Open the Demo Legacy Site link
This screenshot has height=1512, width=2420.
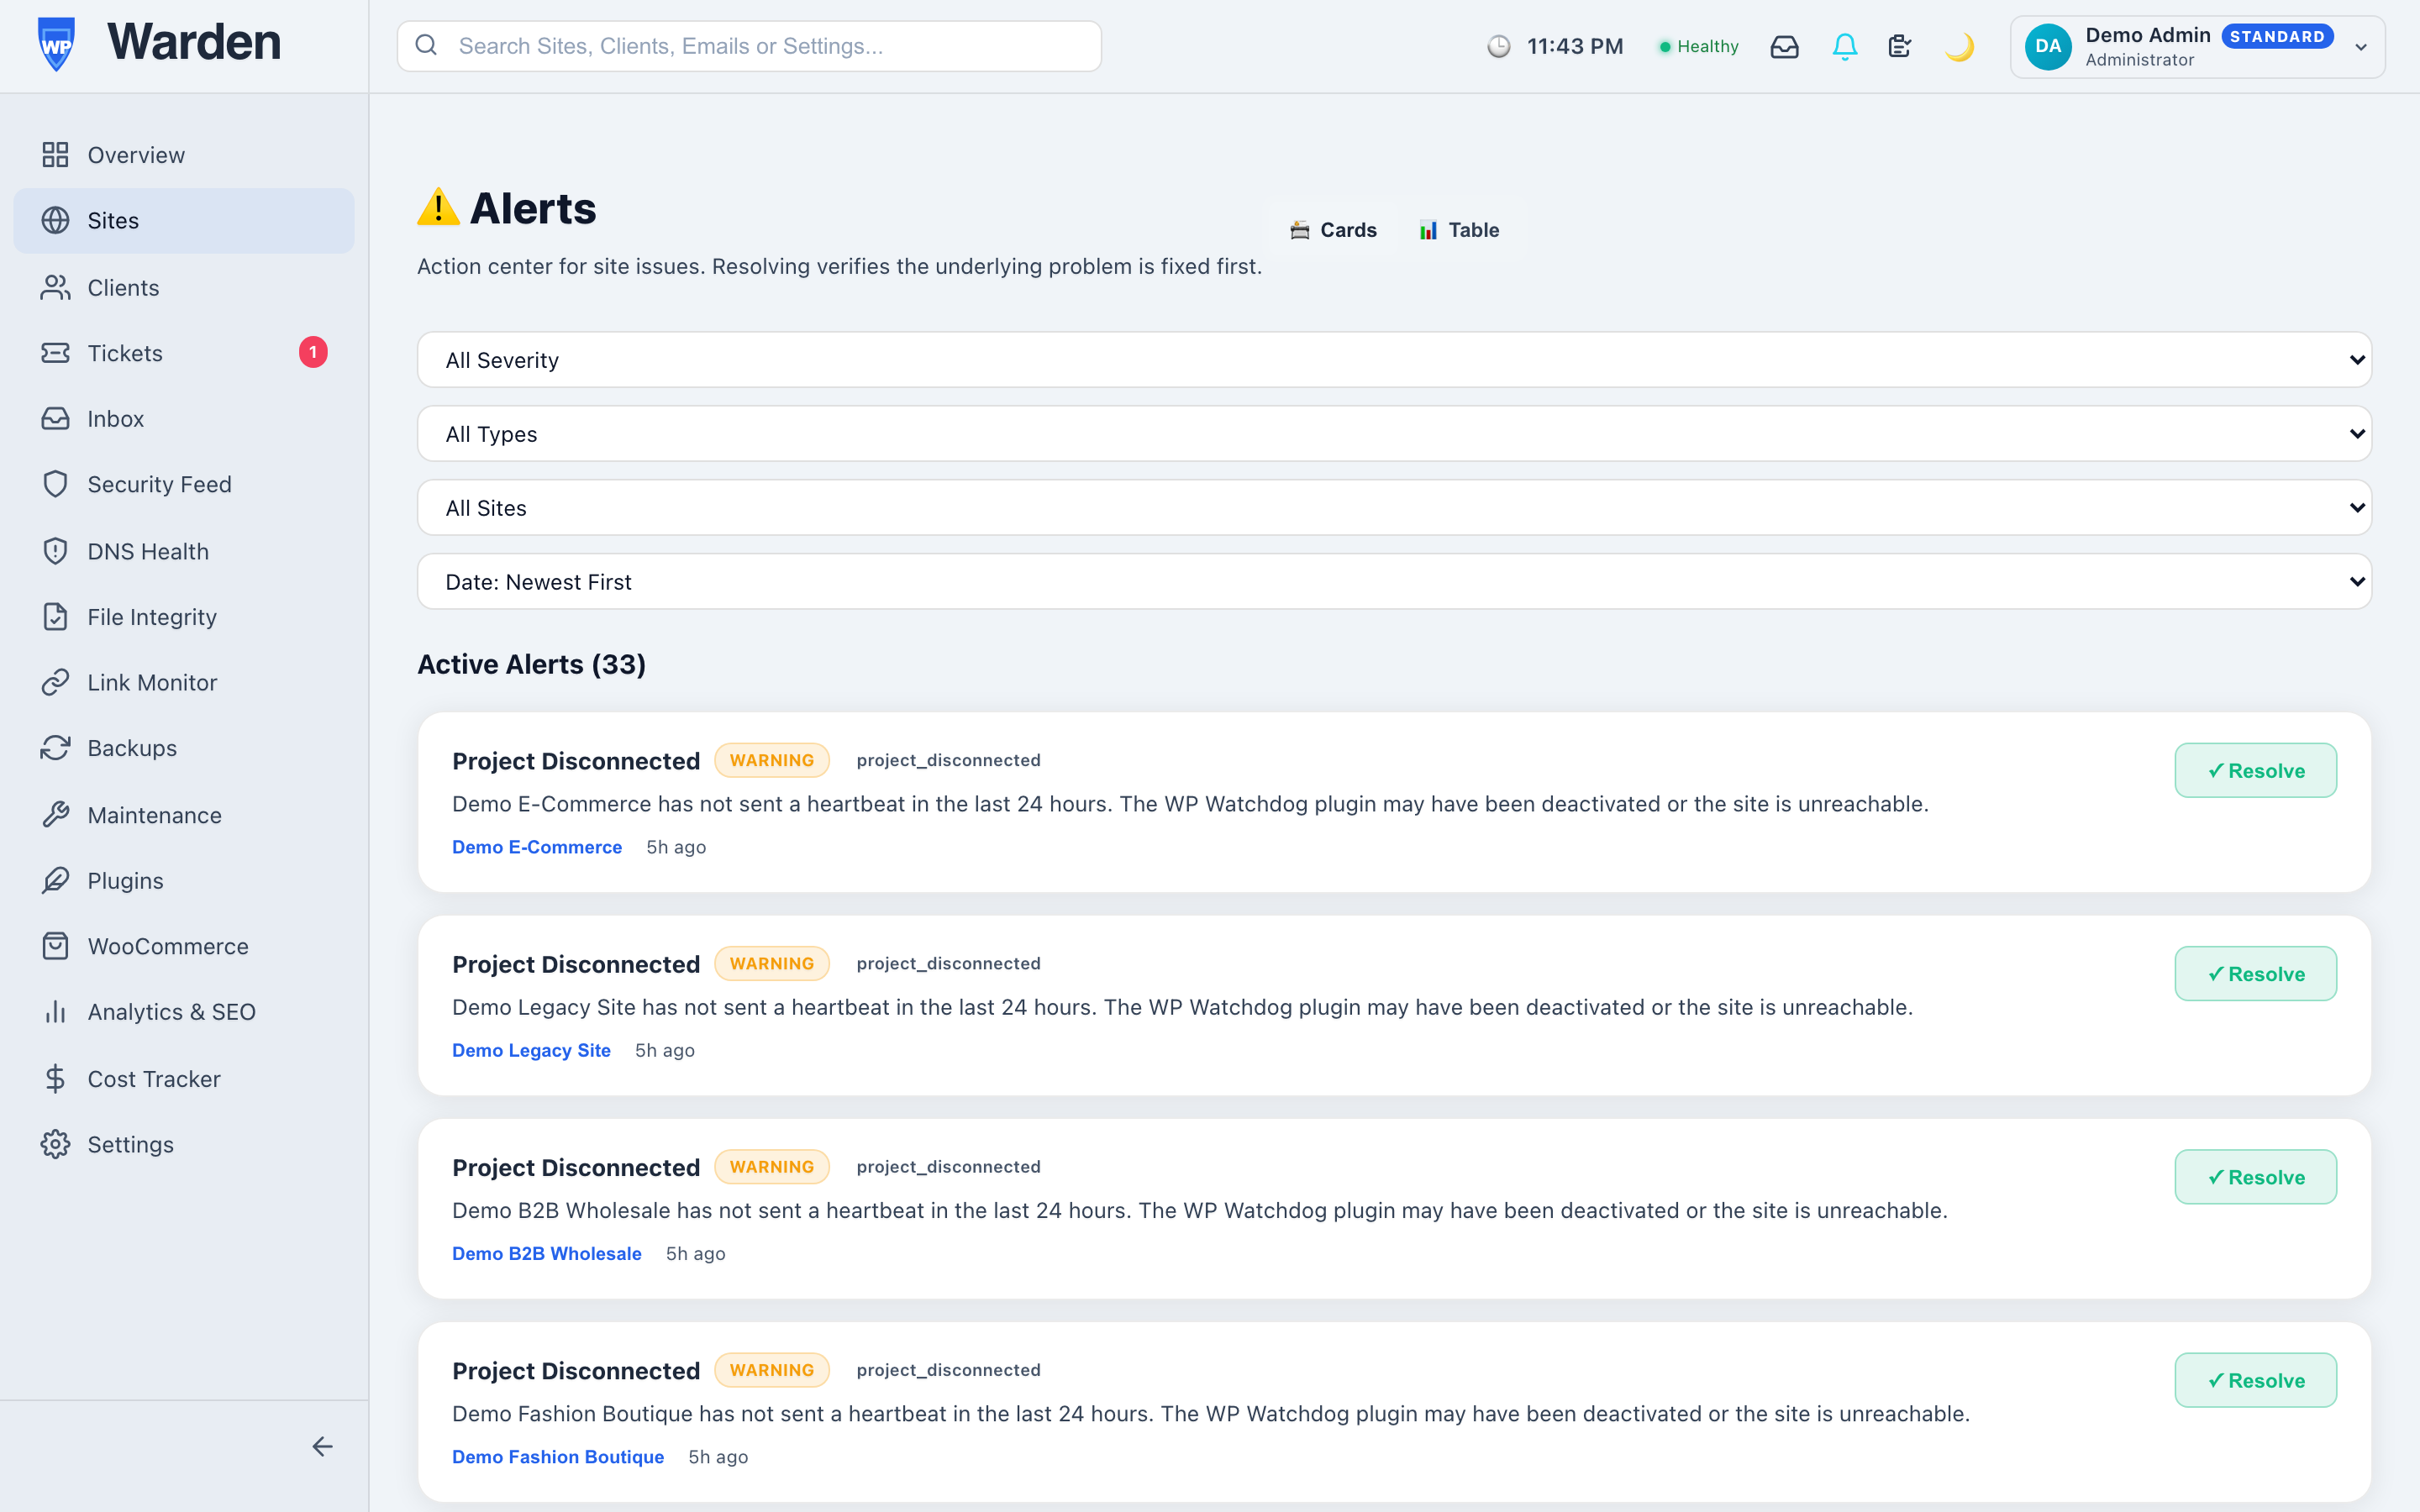pos(531,1050)
